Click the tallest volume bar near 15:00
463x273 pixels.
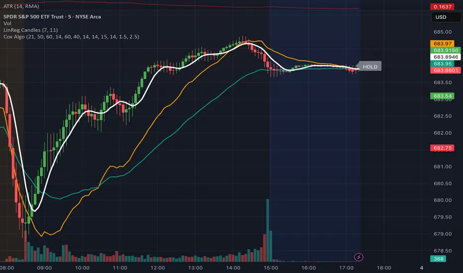pyautogui.click(x=267, y=228)
